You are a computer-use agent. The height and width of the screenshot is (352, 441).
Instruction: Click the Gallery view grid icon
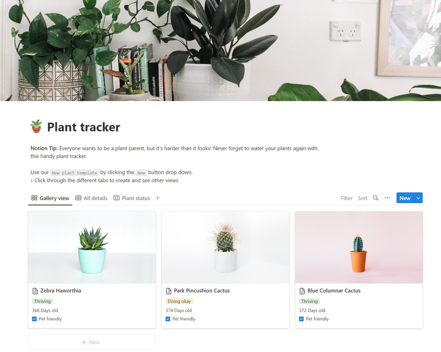34,198
